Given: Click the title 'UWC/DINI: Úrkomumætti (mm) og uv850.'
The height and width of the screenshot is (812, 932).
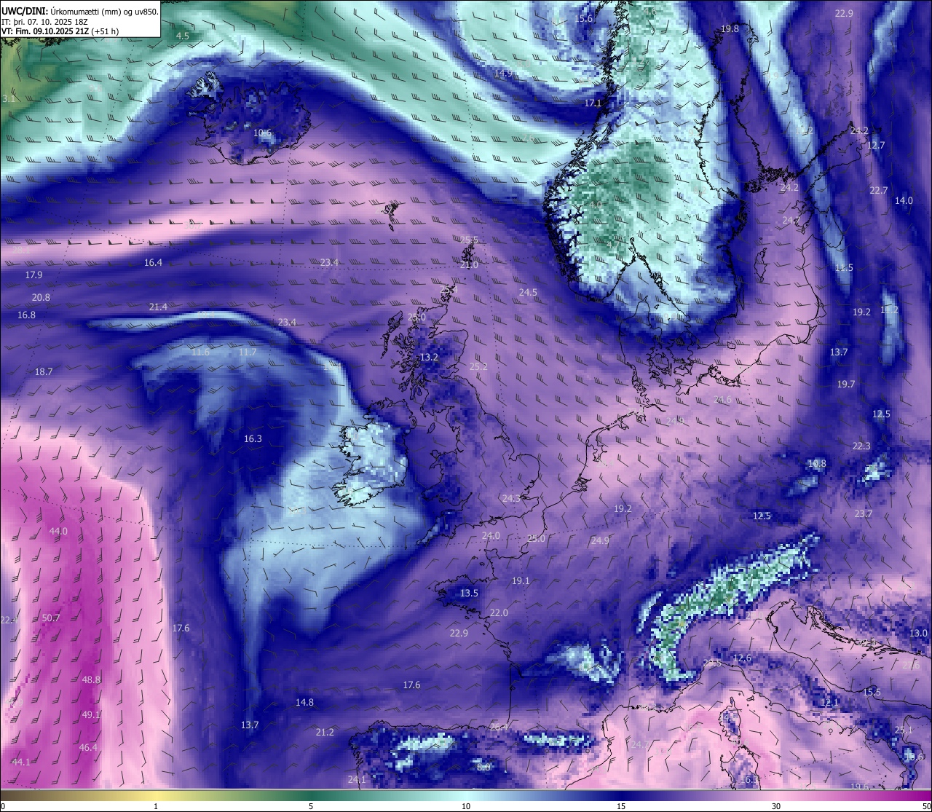Looking at the screenshot, I should [80, 12].
